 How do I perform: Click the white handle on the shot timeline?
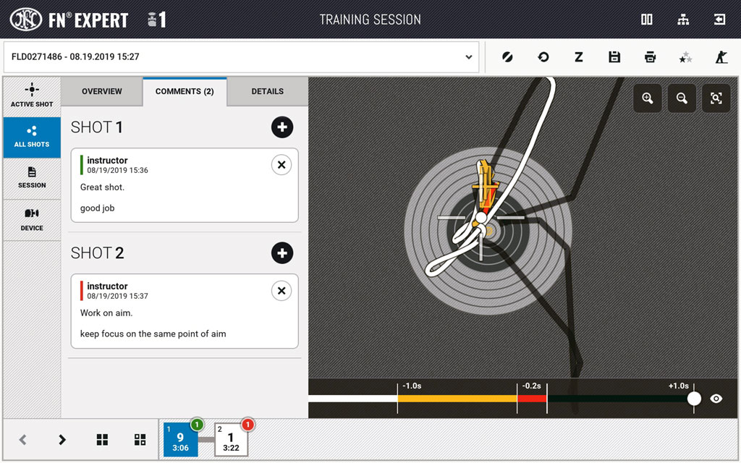pyautogui.click(x=694, y=399)
